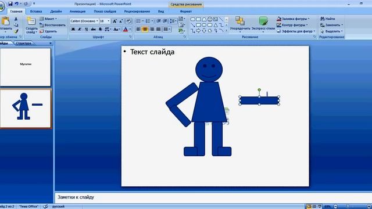
Task: Open bullets list dropdown
Action: [x=142, y=21]
